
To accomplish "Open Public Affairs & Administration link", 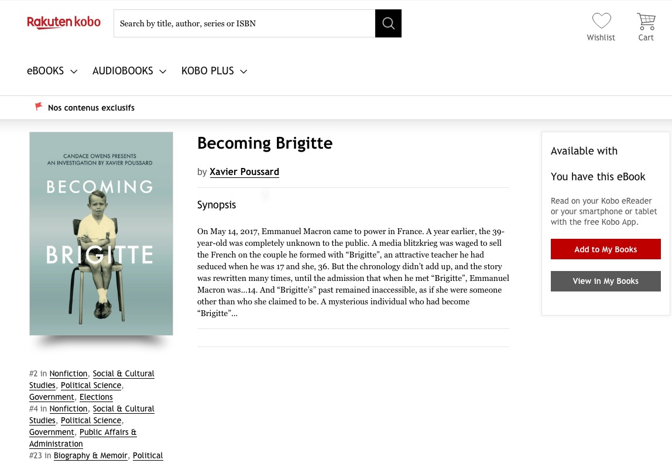I will (x=83, y=438).
